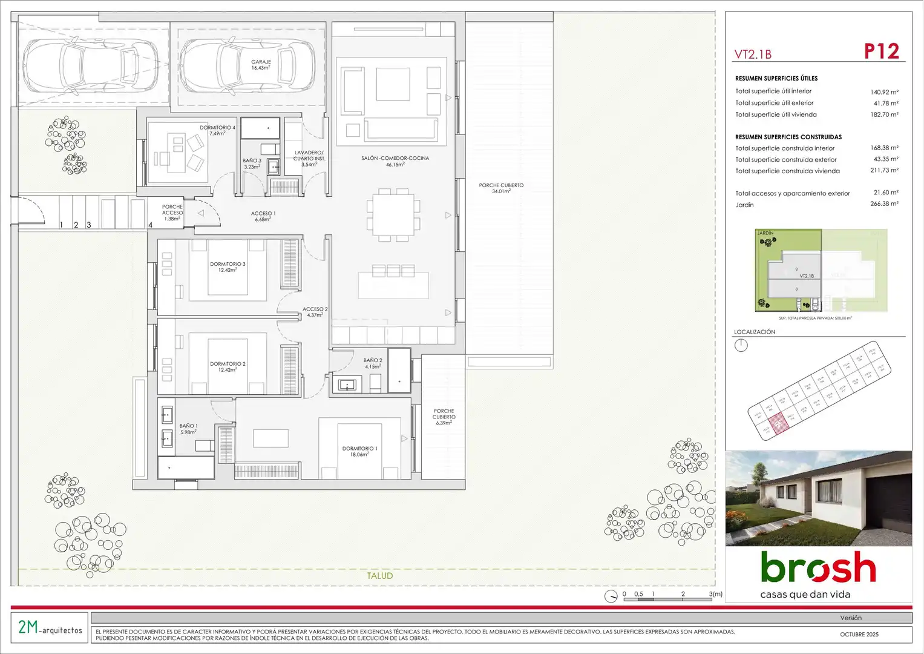Screen dimensions: 924x654
Task: Click the north compass icon under Localización
Action: tap(741, 345)
